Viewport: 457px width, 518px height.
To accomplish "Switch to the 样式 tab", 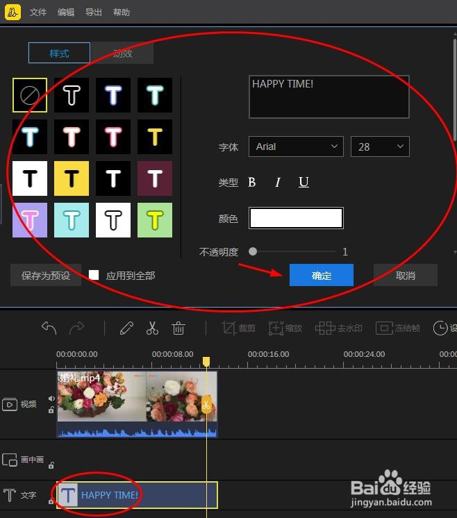I will pos(60,53).
